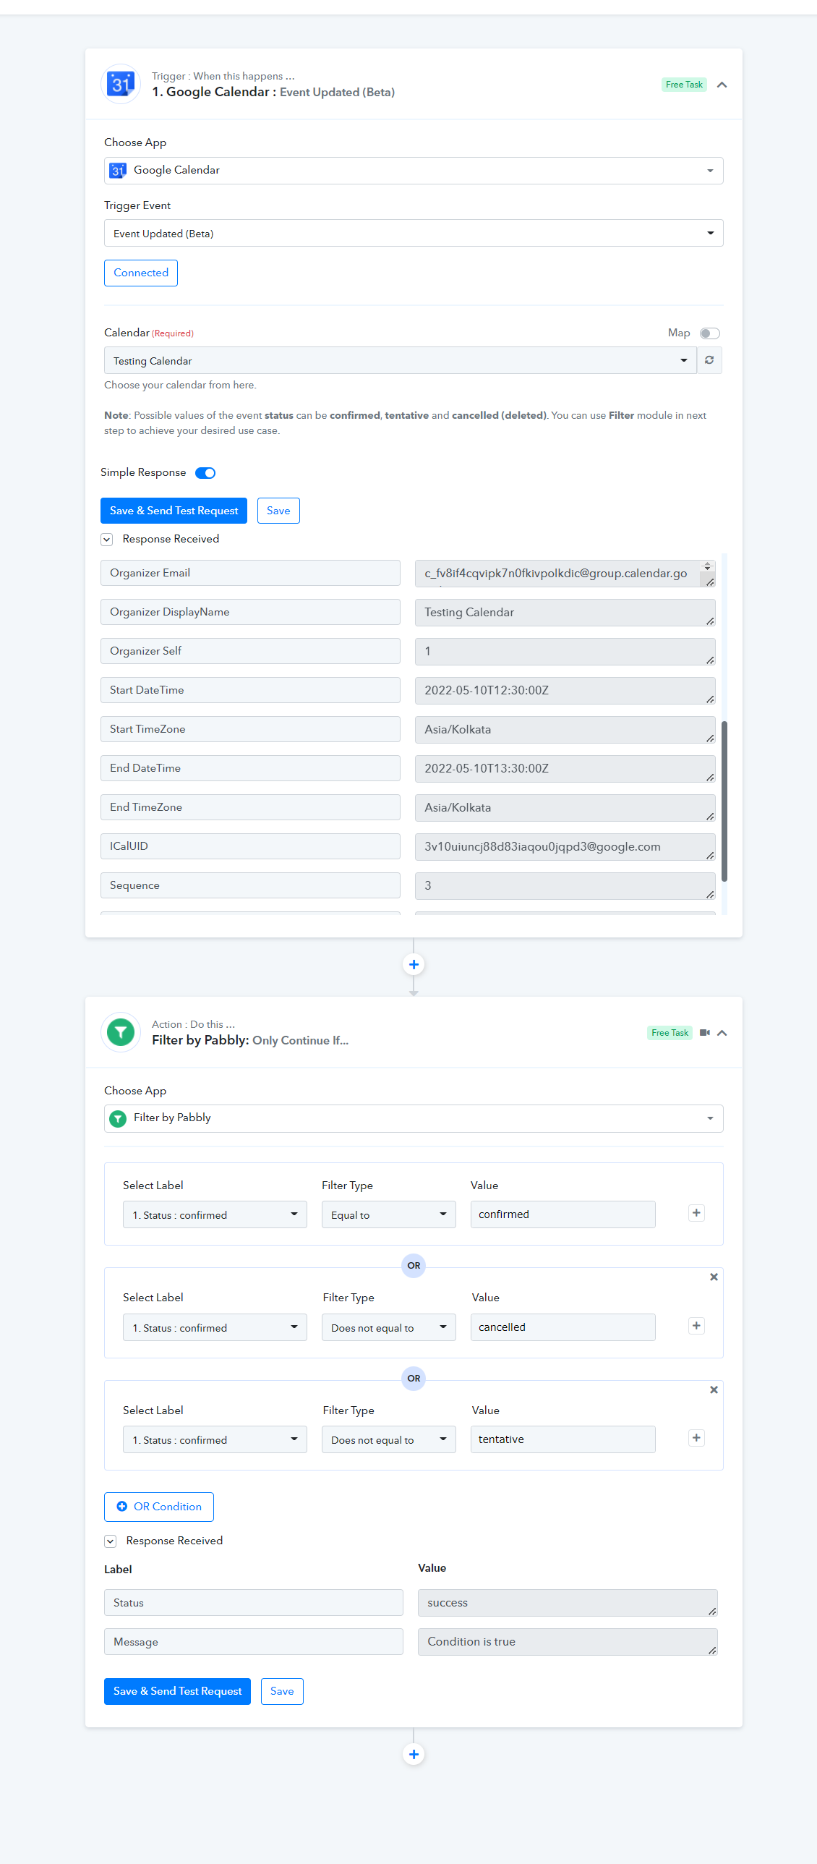Open Filter Type dropdown in tentative row
Viewport: 817px width, 1864px height.
point(388,1439)
